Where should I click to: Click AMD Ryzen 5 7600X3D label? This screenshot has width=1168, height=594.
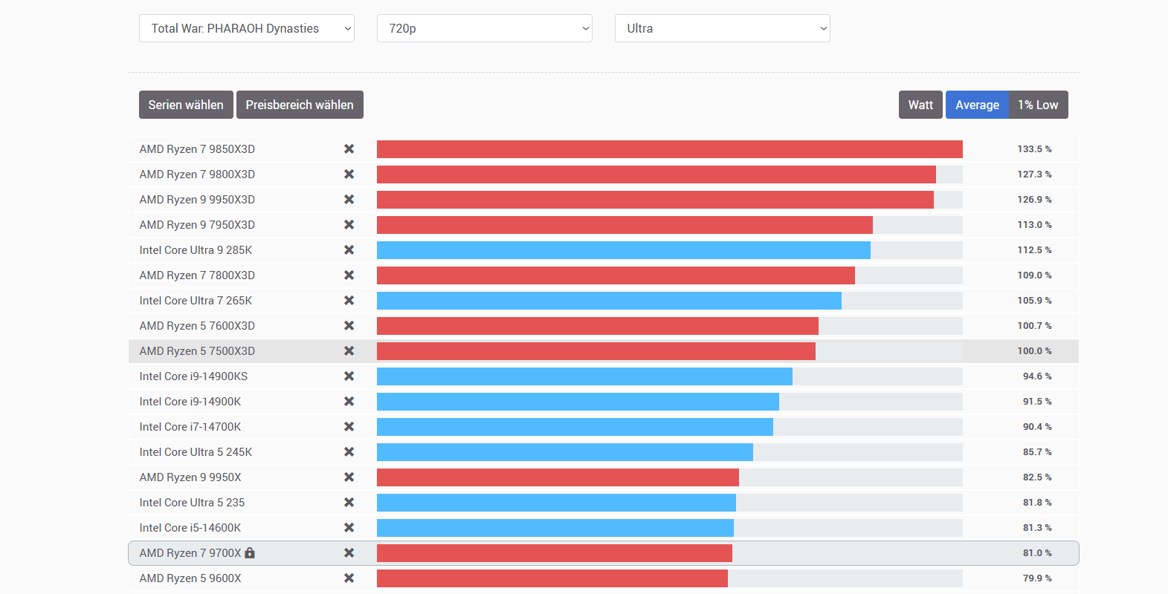click(x=197, y=326)
